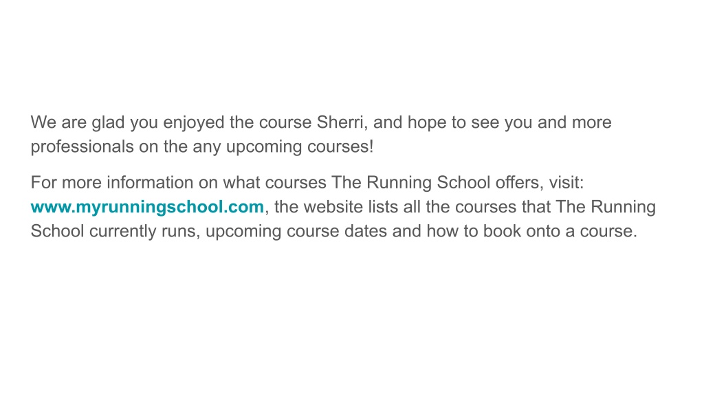
Task: Open the www.myrunningschool.com link
Action: (x=147, y=208)
